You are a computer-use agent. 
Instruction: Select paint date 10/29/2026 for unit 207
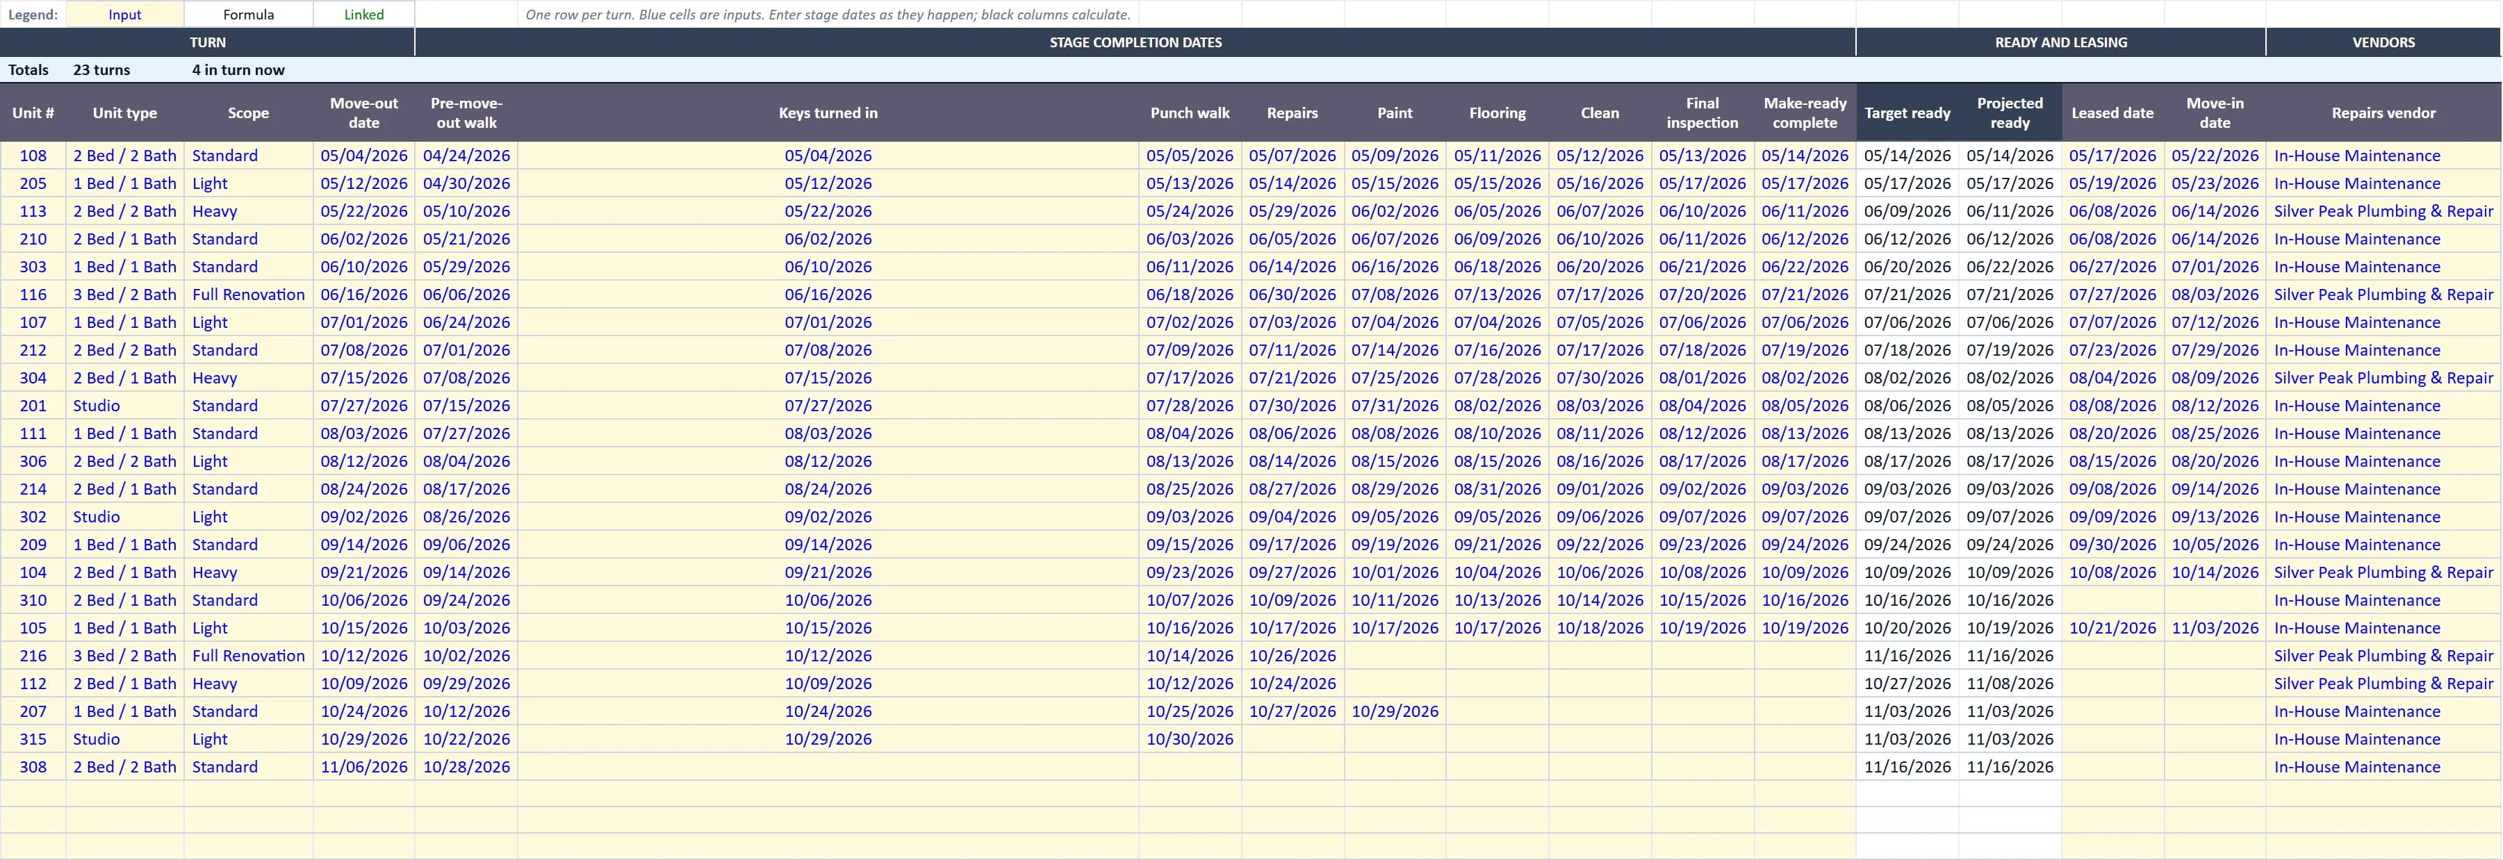coord(1395,711)
